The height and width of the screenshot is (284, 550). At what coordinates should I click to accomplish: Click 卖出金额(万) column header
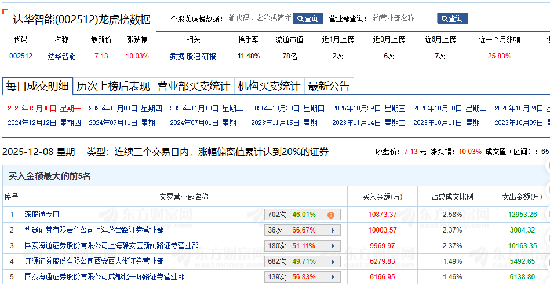click(x=522, y=197)
